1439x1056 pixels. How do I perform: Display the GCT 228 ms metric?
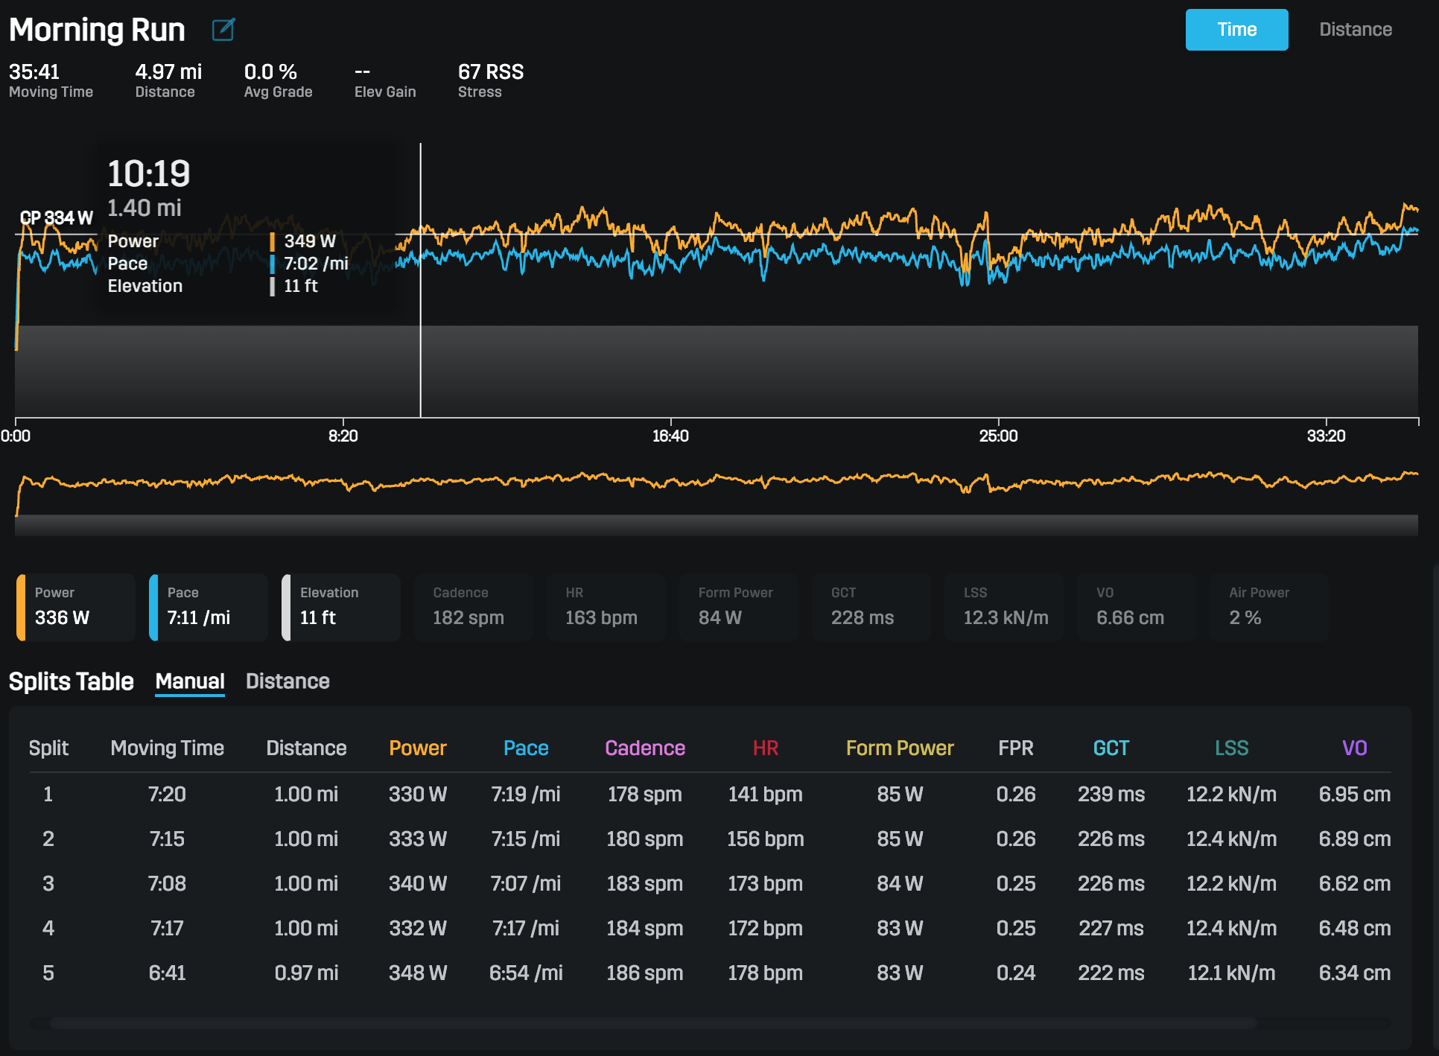[x=871, y=607]
